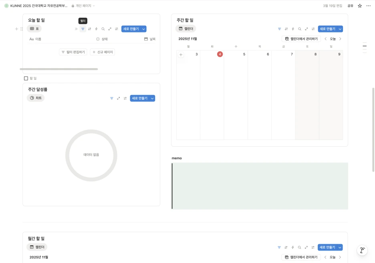Image resolution: width=375 pixels, height=263 pixels.
Task: Open filter in 오늘 할 일 toolbar
Action: coord(83,29)
